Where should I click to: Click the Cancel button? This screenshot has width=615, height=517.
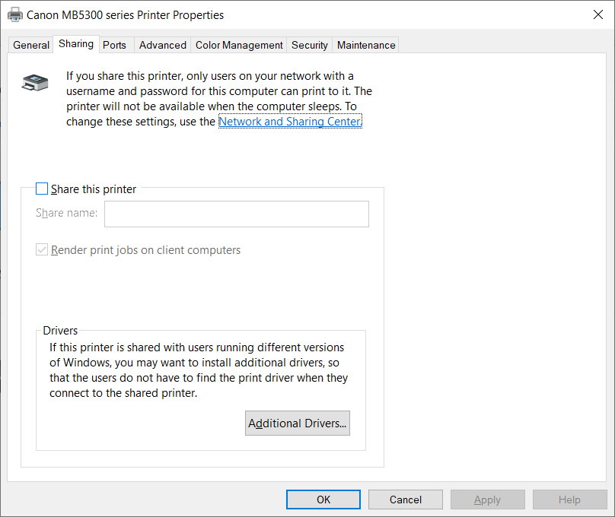406,500
